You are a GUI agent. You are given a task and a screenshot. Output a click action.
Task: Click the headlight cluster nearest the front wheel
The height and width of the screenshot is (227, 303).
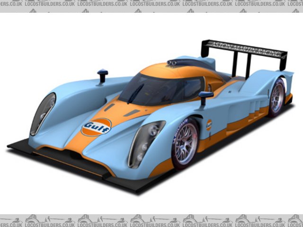click(146, 142)
